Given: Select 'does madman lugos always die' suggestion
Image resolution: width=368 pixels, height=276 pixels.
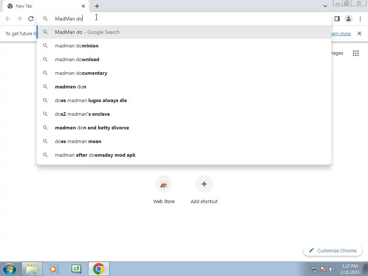Looking at the screenshot, I should coord(184,101).
